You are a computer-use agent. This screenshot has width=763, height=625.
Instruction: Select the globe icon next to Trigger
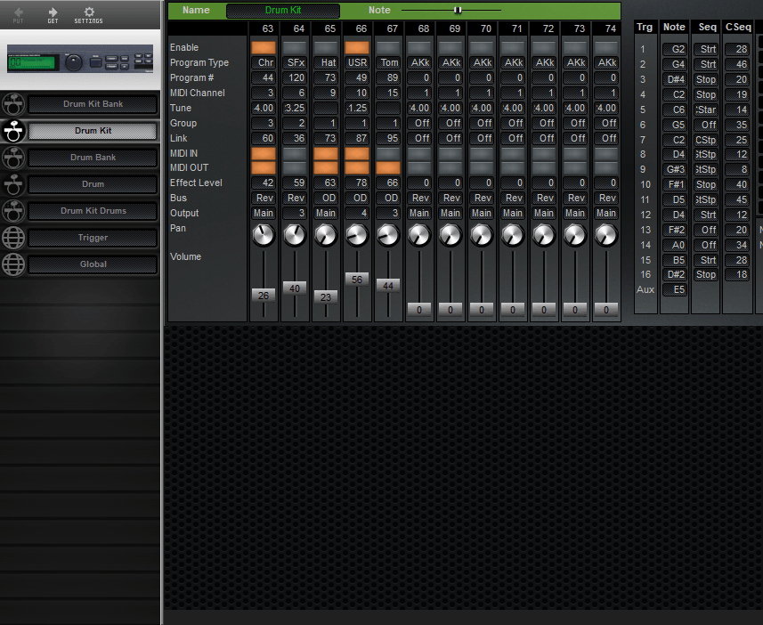[13, 238]
